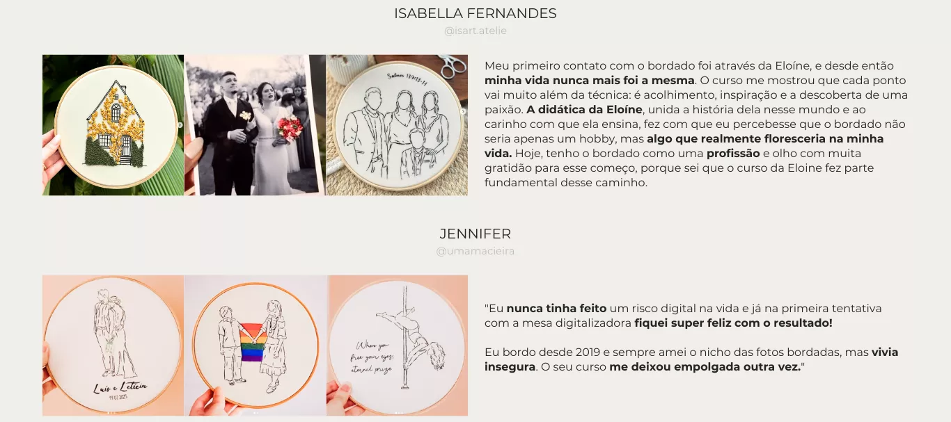Click Jennifer's quote about the mesa digitalizadora
Screen dimensions: 951x422
683,316
